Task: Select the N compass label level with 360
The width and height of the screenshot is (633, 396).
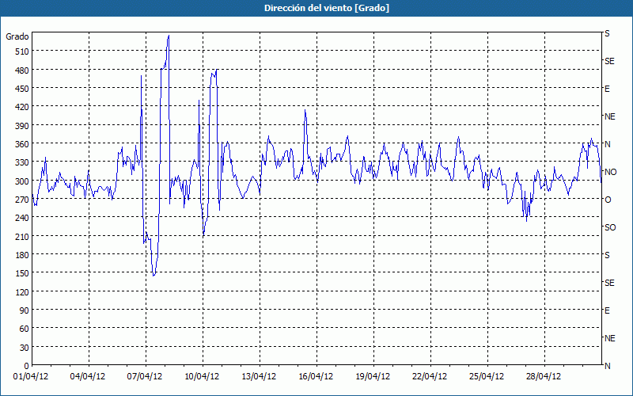Action: [607, 144]
